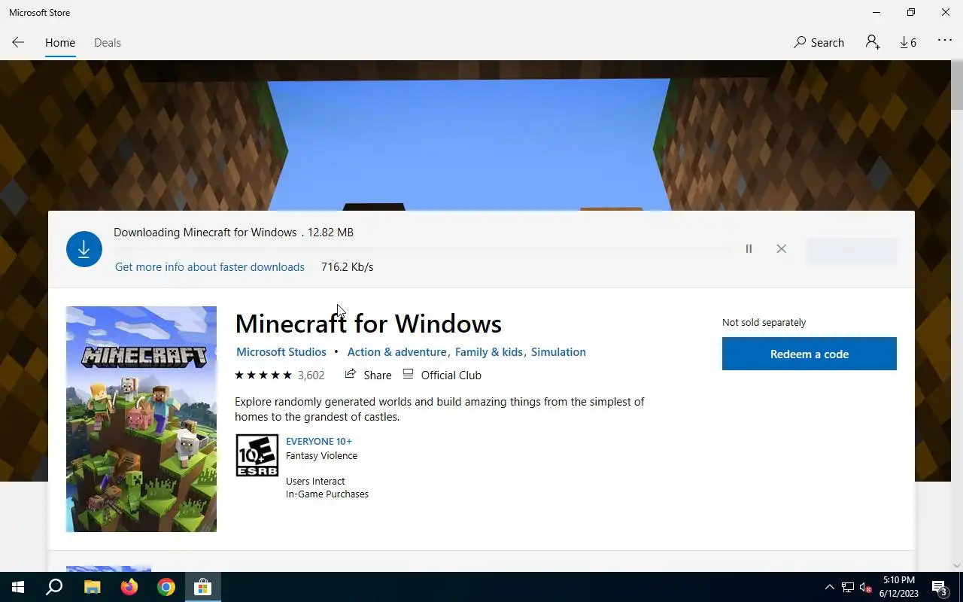The image size is (963, 602).
Task: Click the 716.2 Kb/s download speed
Action: coord(347,267)
